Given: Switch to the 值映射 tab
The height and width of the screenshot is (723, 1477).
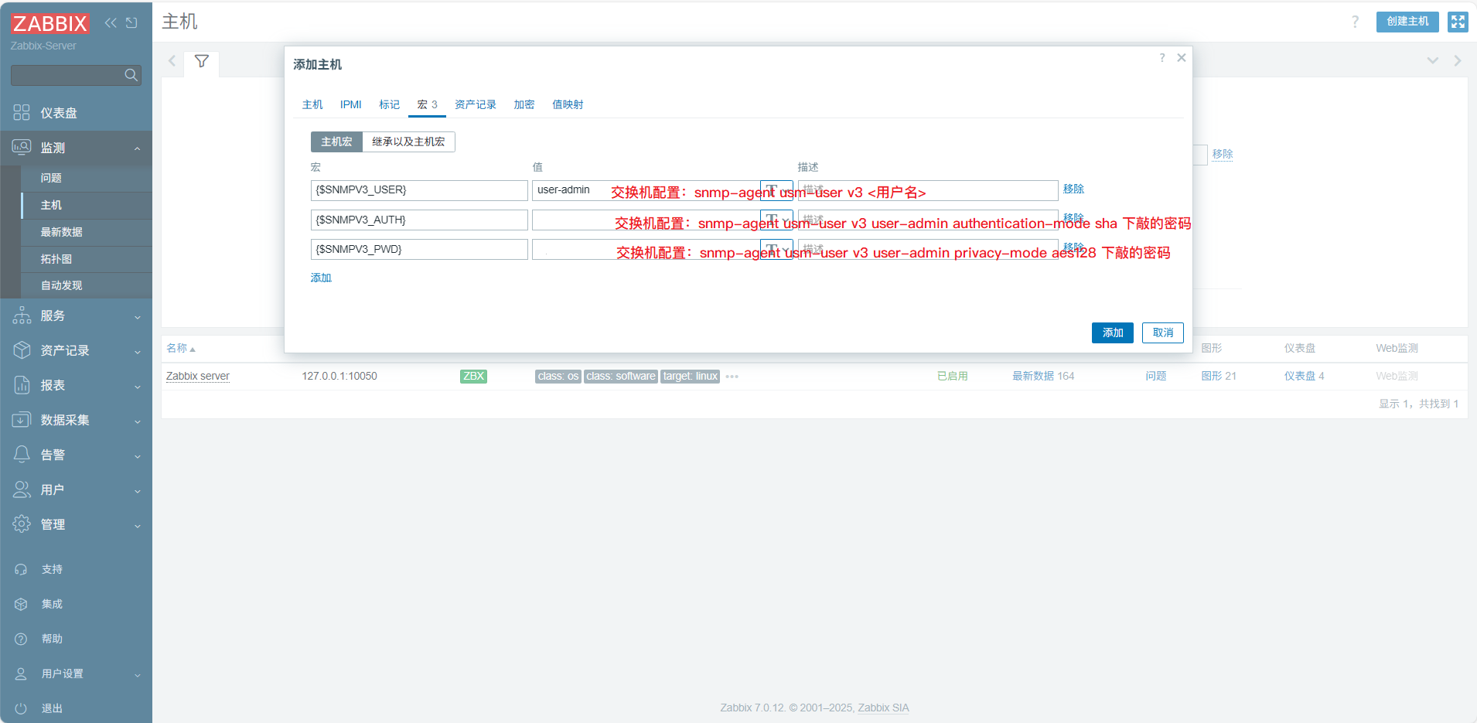Looking at the screenshot, I should (x=568, y=104).
